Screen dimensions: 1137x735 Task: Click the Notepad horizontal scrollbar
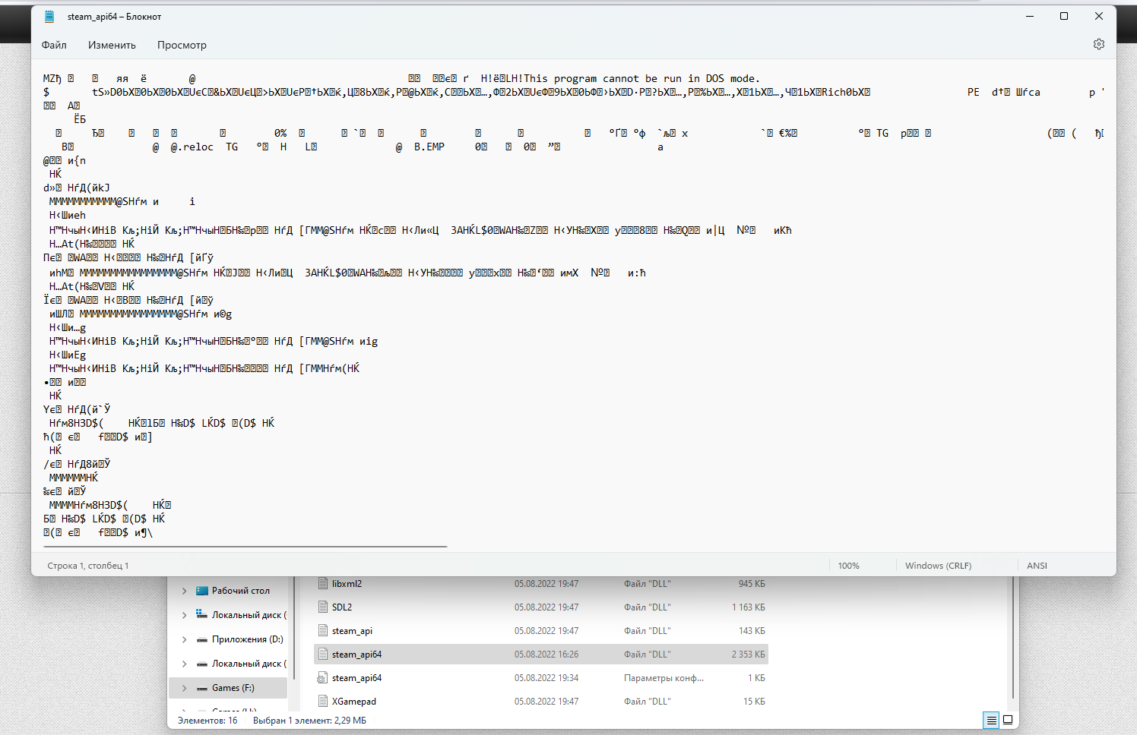(245, 546)
